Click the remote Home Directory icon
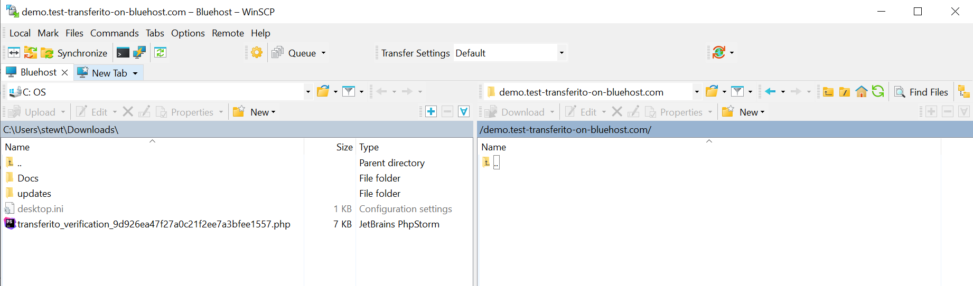The image size is (973, 286). (862, 91)
